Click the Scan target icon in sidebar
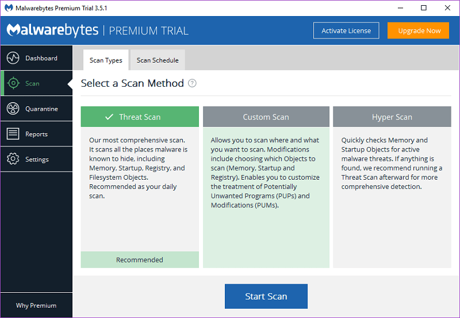This screenshot has height=318, width=460. (13, 83)
